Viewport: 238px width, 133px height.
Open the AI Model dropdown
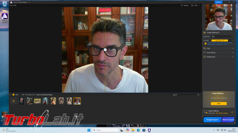pos(222,40)
